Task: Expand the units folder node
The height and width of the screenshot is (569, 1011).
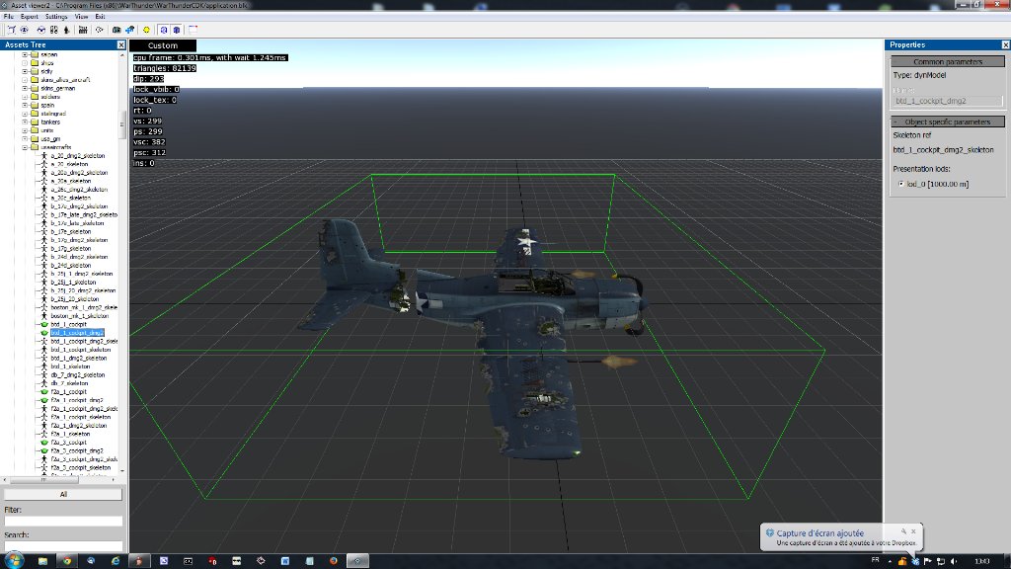Action: 25,130
